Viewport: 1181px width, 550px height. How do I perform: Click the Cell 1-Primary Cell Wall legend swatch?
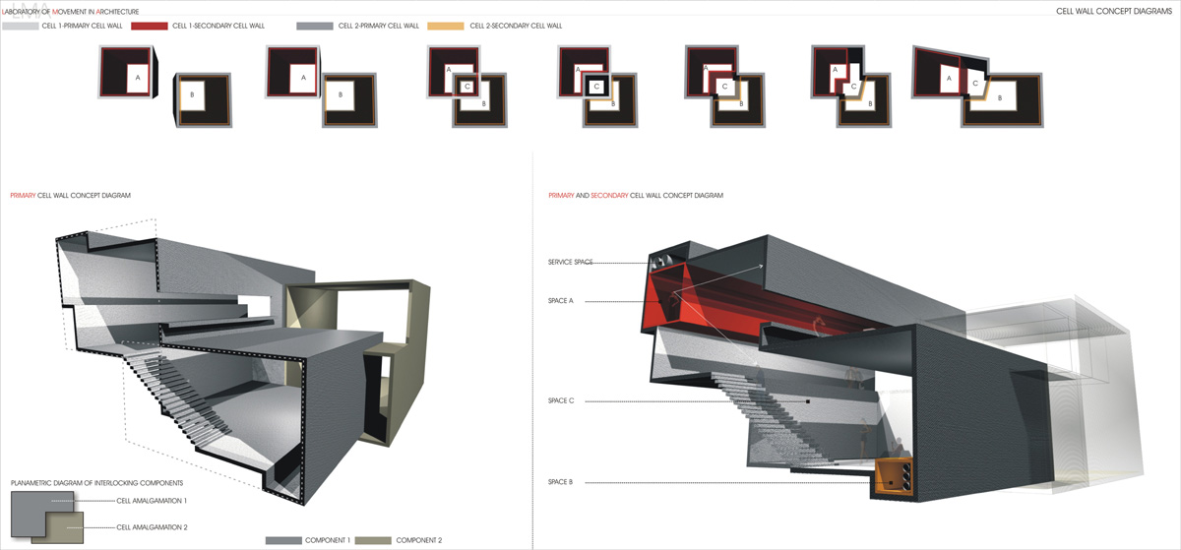[x=20, y=26]
